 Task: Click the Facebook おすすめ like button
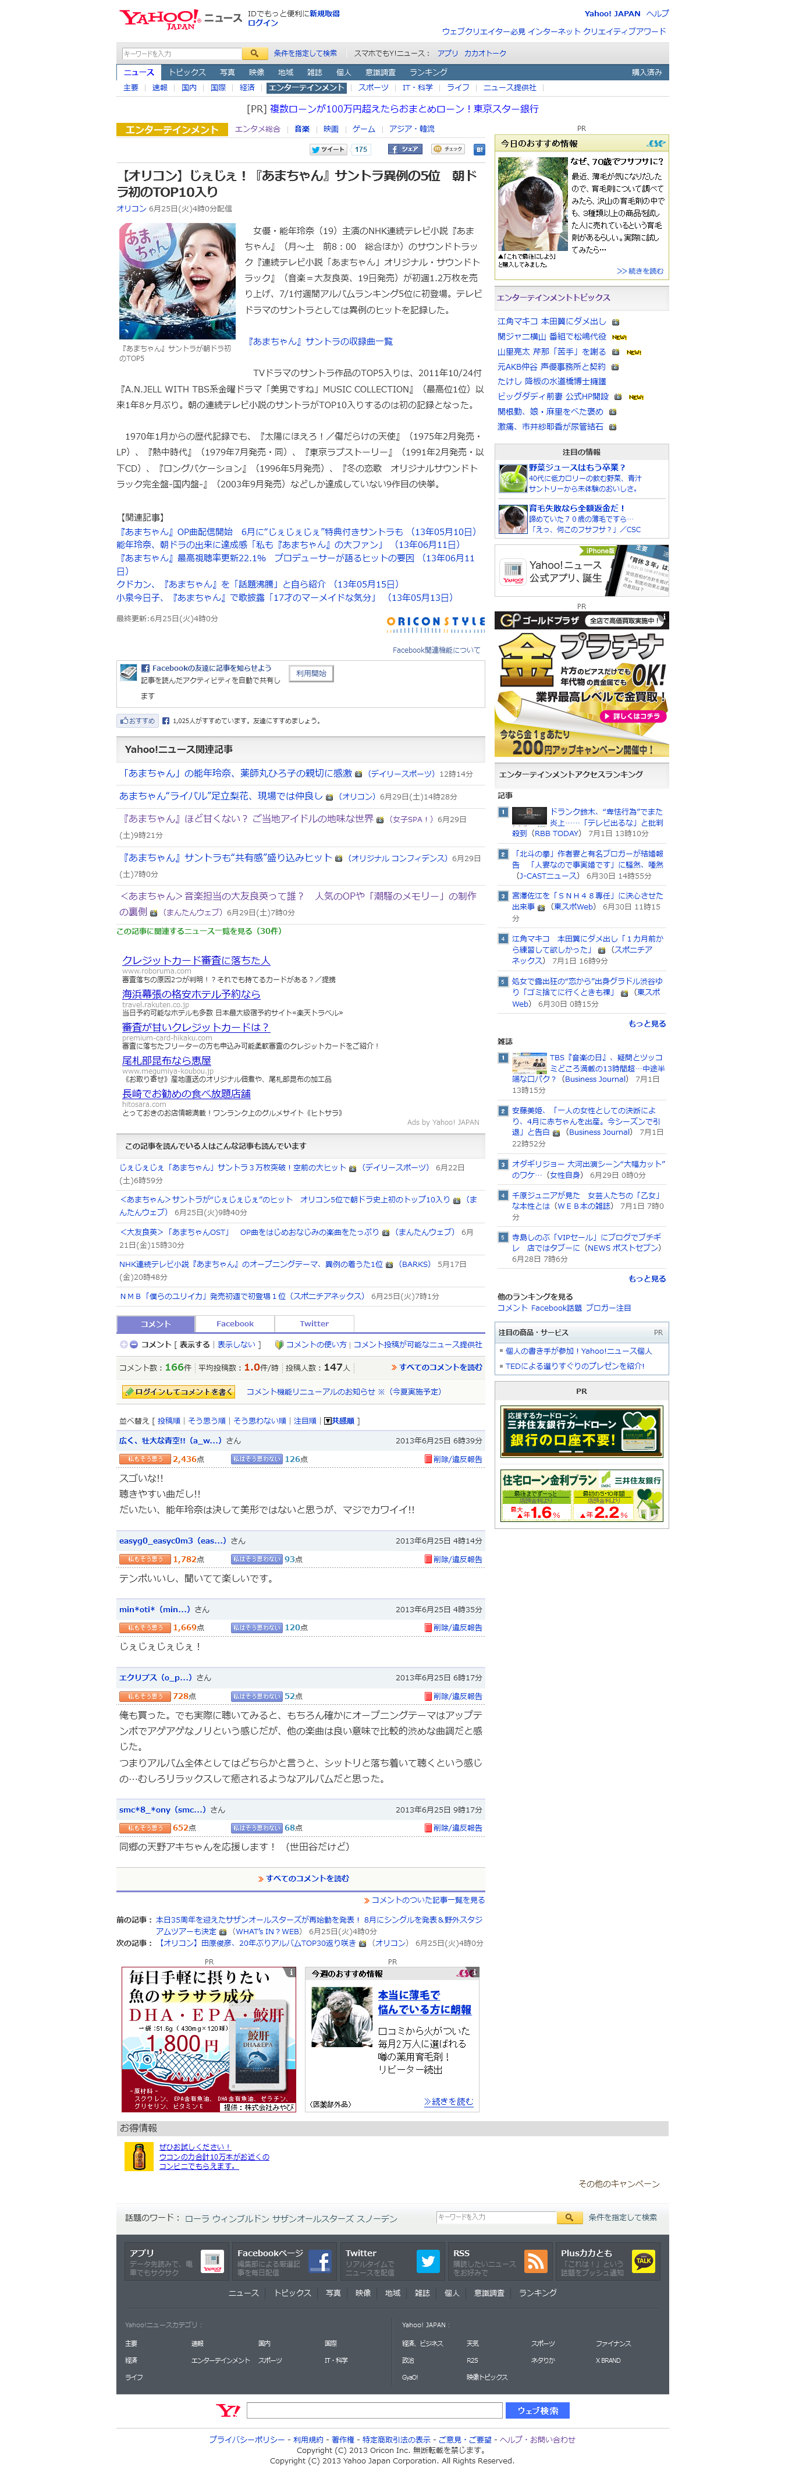tap(137, 720)
